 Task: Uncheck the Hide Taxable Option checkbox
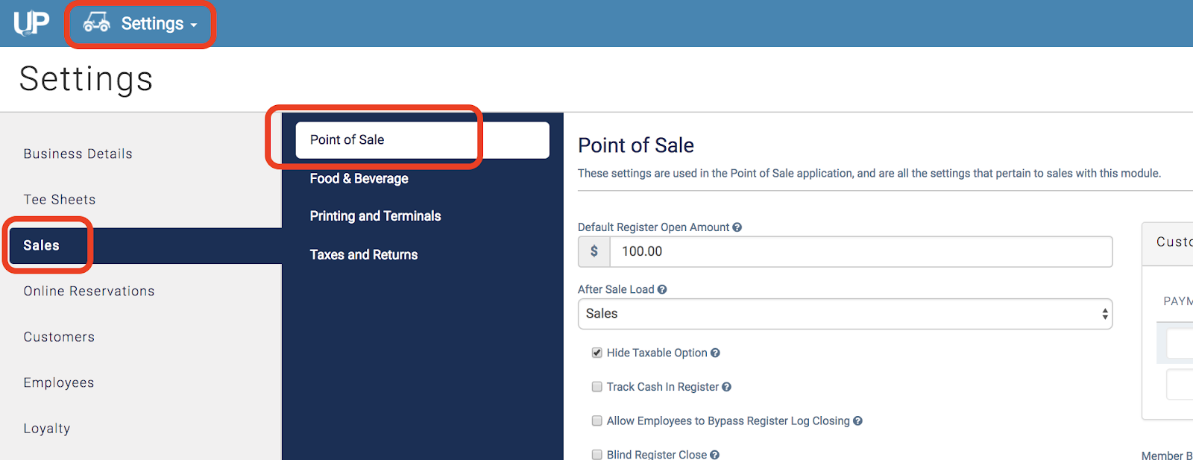pos(596,353)
